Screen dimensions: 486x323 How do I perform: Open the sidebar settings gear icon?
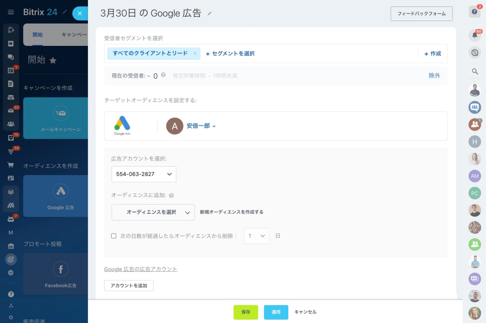11,317
